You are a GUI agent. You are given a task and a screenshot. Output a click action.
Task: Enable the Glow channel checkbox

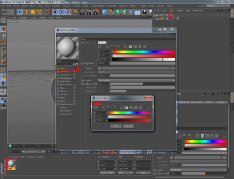tap(74, 101)
